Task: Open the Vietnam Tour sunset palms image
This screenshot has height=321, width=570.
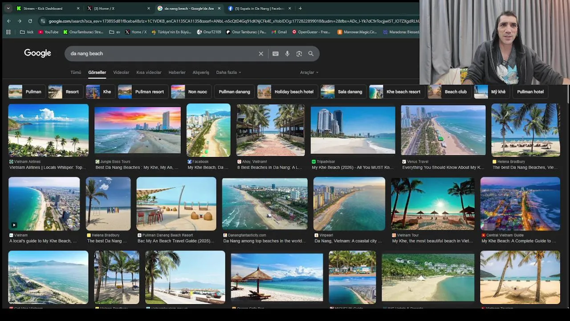Action: [432, 204]
